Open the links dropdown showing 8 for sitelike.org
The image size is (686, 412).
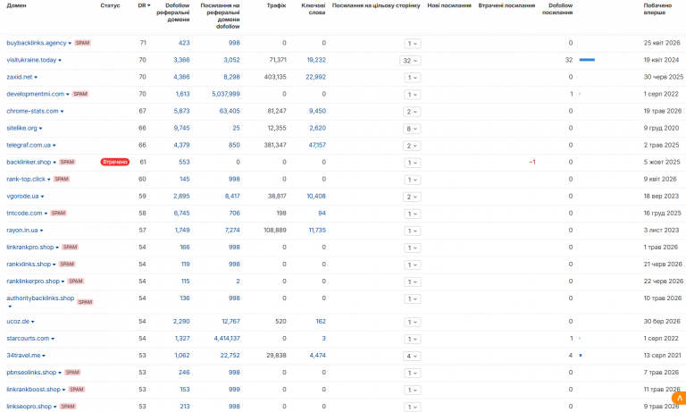point(412,129)
